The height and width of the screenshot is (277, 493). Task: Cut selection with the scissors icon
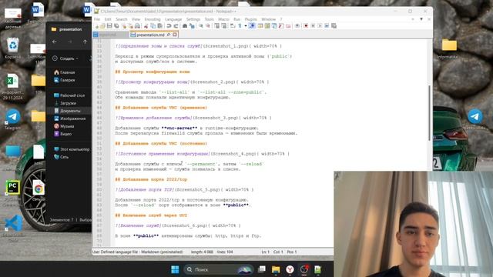tap(146, 25)
